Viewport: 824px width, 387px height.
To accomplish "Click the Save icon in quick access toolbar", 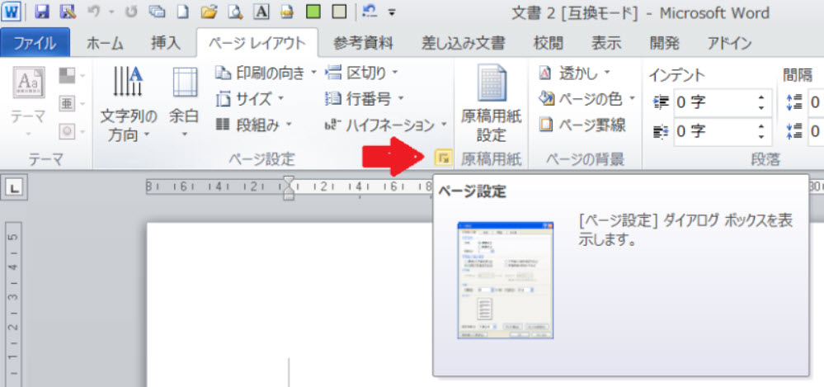I will tap(43, 13).
